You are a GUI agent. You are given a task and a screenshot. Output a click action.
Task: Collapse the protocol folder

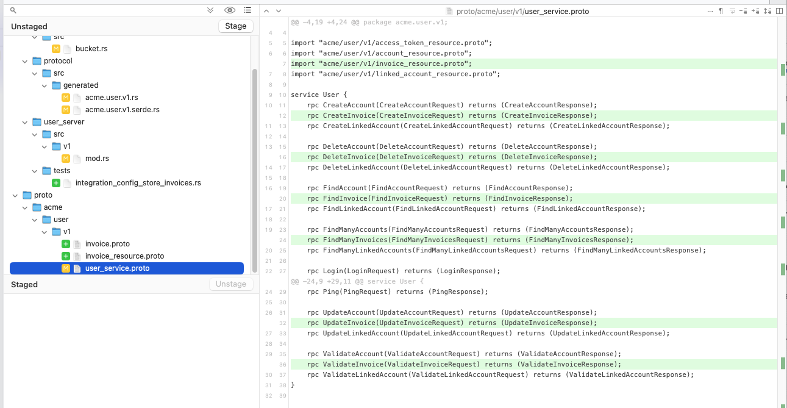[25, 61]
